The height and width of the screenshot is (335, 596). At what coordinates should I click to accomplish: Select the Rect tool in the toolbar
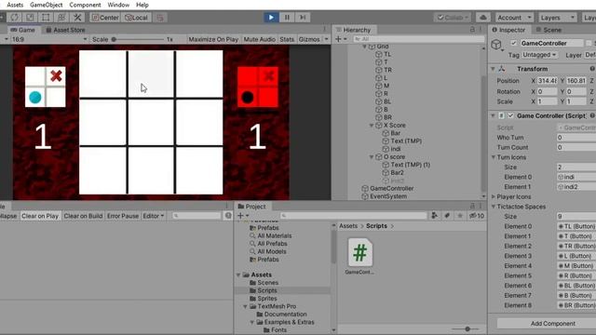tap(46, 18)
